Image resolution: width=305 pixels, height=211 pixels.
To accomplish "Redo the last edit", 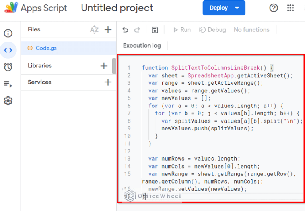I will click(x=137, y=30).
